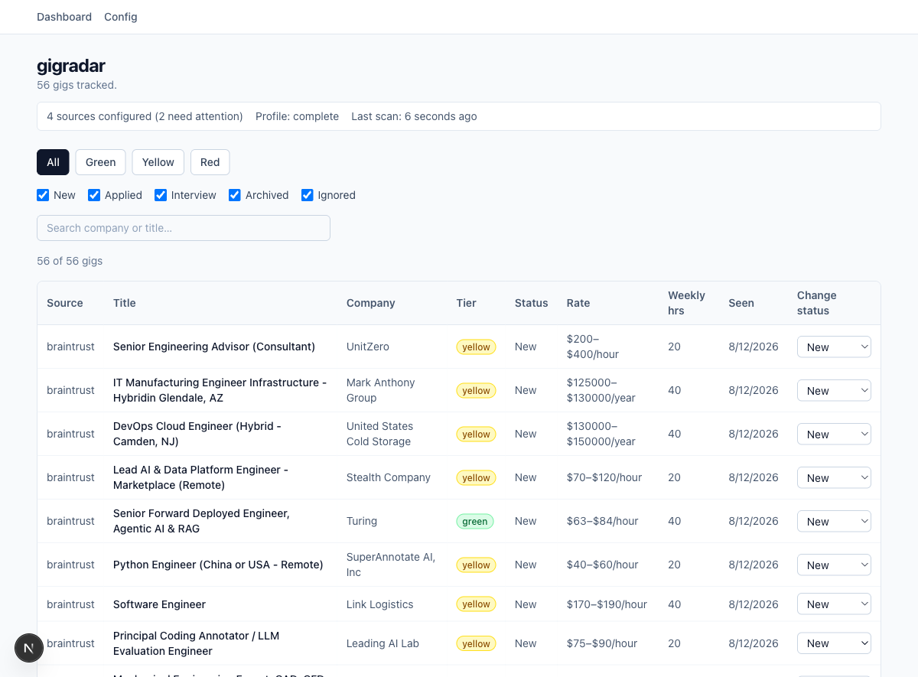The width and height of the screenshot is (918, 677).
Task: Click the Company column header
Action: 371,303
